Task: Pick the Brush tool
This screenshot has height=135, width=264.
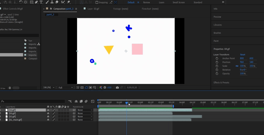Action: point(47,2)
